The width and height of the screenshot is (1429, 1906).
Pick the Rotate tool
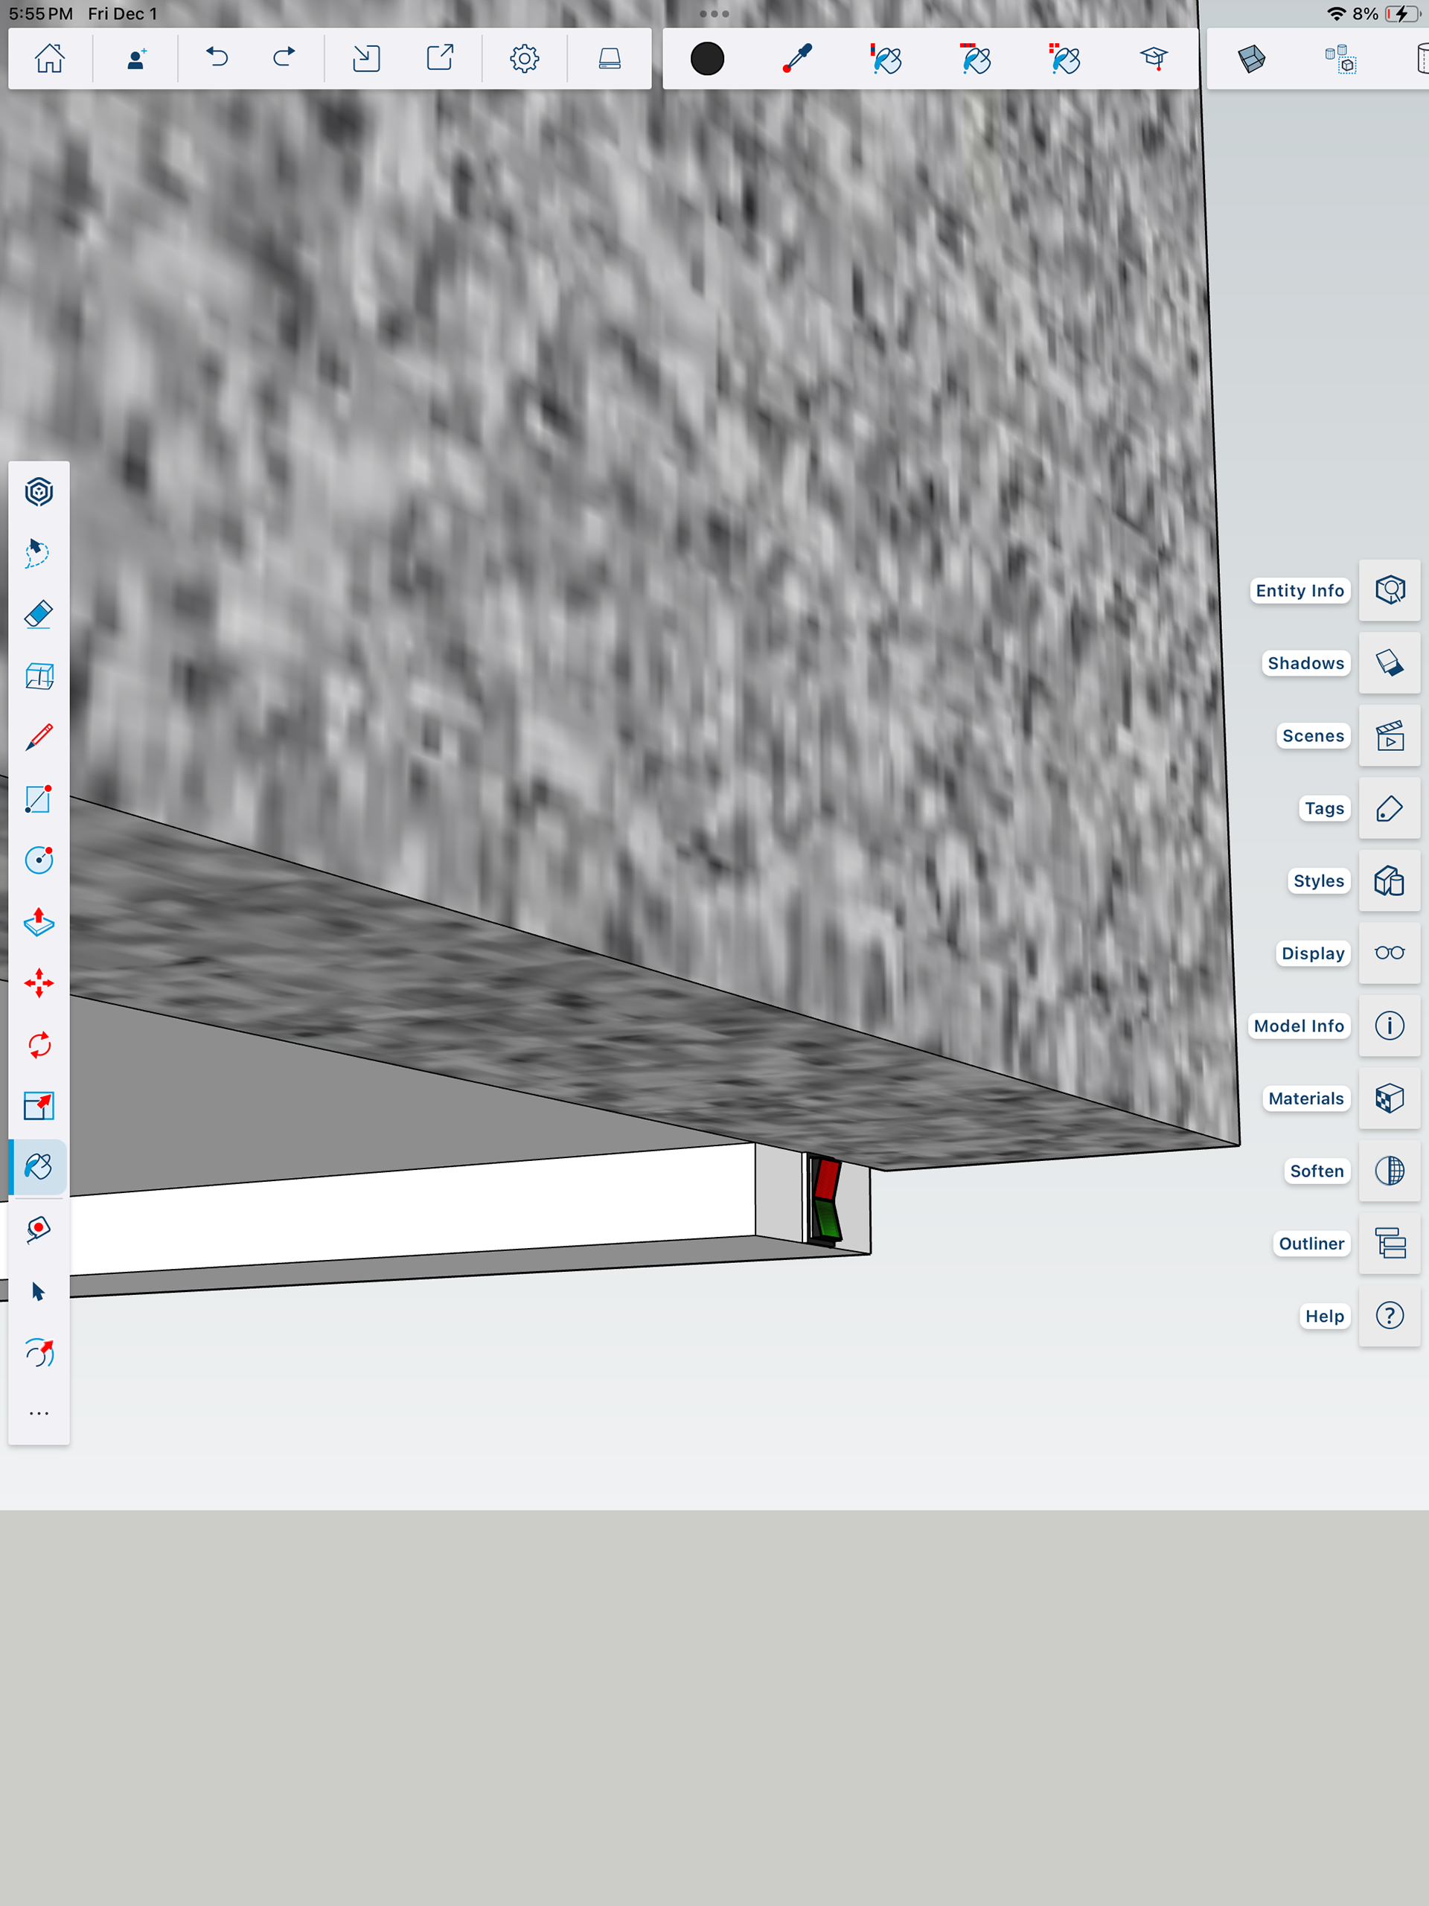[x=39, y=1045]
